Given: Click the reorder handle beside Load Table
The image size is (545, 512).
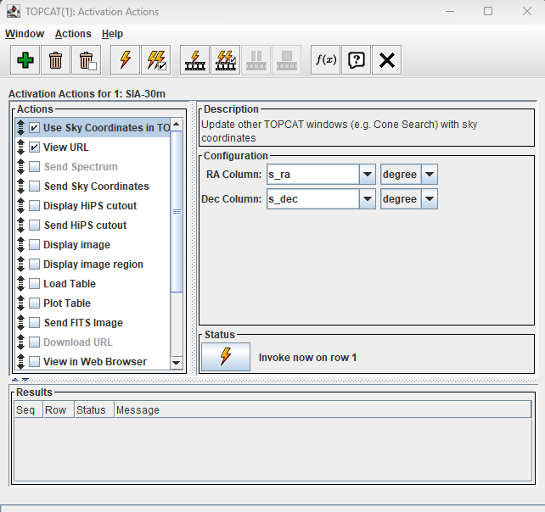Looking at the screenshot, I should (21, 284).
